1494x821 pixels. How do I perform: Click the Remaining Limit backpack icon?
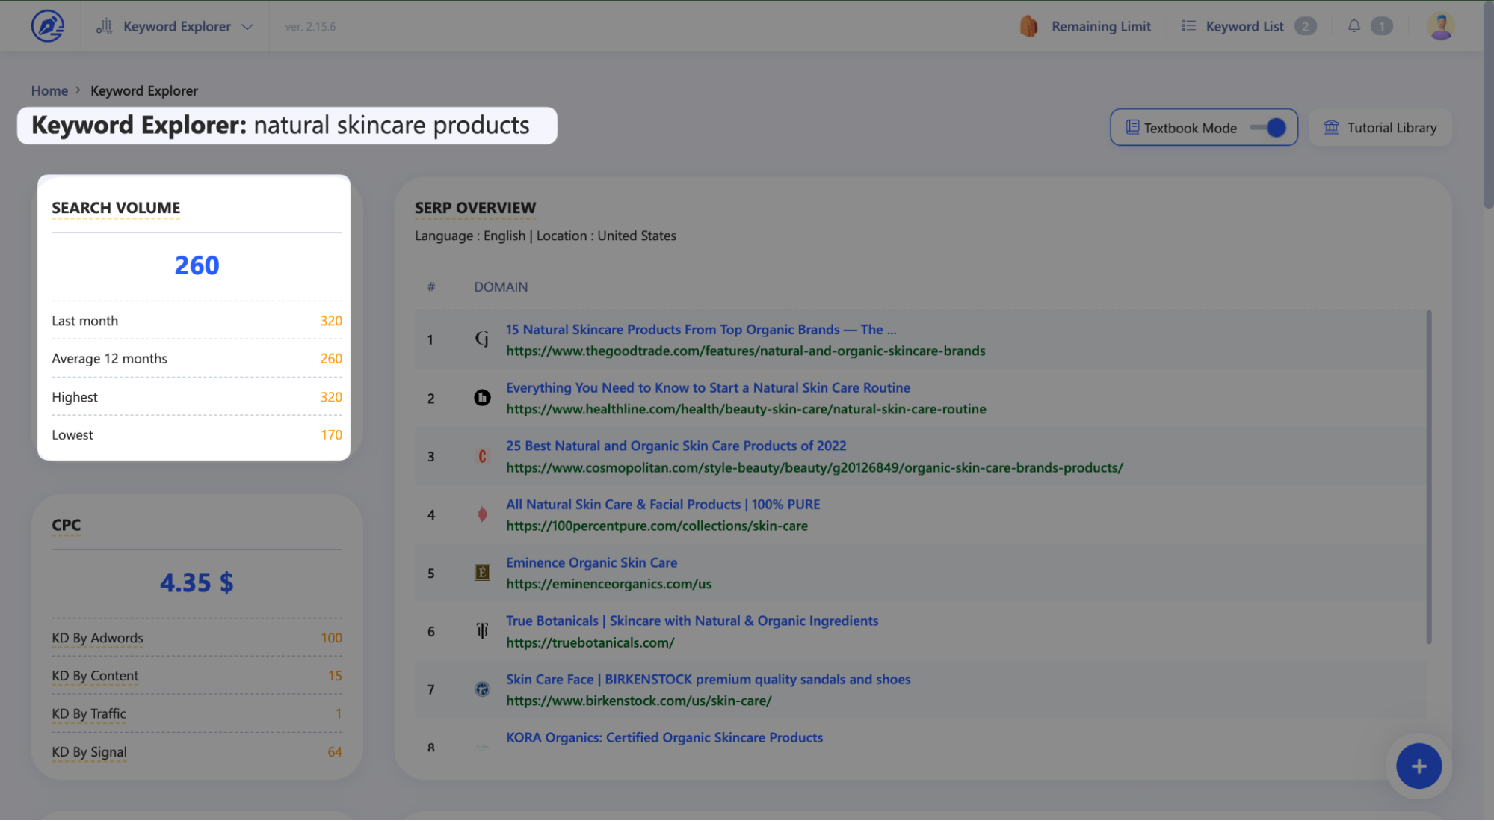[x=1029, y=26]
